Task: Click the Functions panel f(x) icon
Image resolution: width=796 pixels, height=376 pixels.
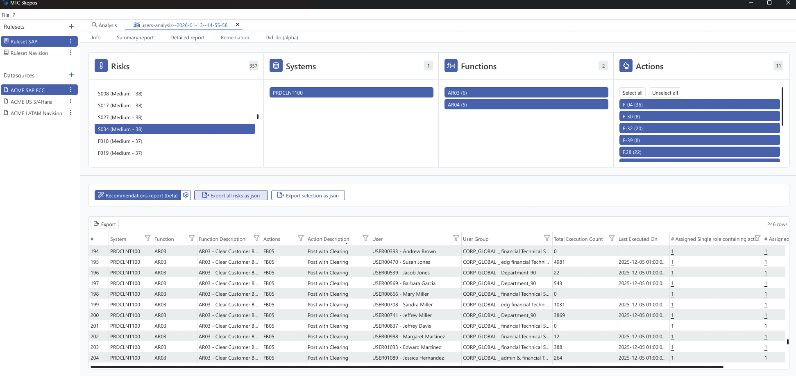Action: tap(451, 66)
